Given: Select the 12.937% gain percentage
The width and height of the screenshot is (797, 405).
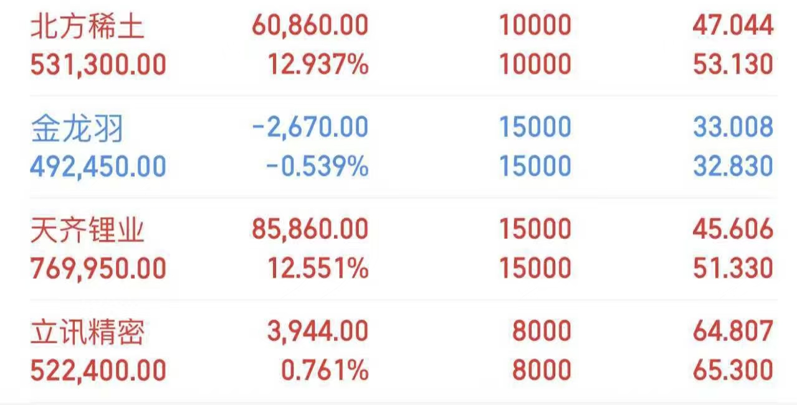Looking at the screenshot, I should pos(318,65).
